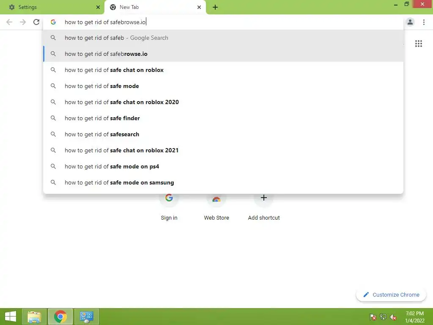Restore down the Chrome window
This screenshot has height=325, width=433.
coord(406,4)
